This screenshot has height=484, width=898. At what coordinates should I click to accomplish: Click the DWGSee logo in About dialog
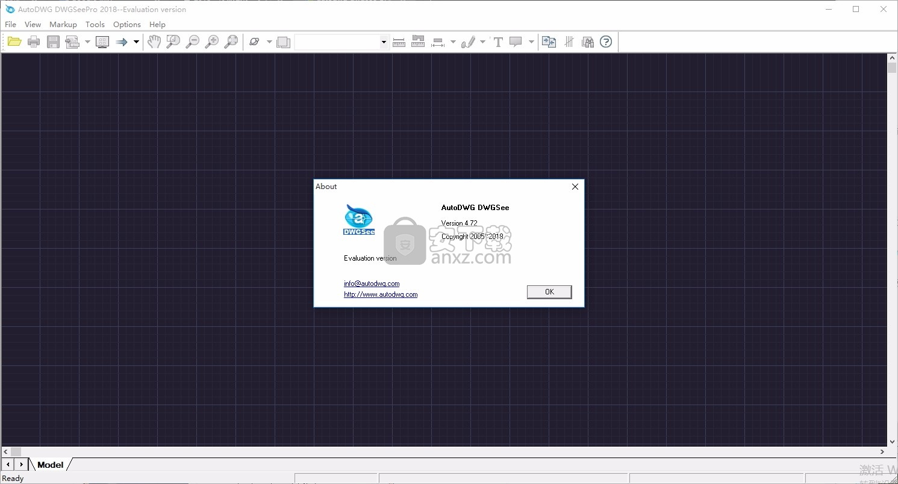359,220
